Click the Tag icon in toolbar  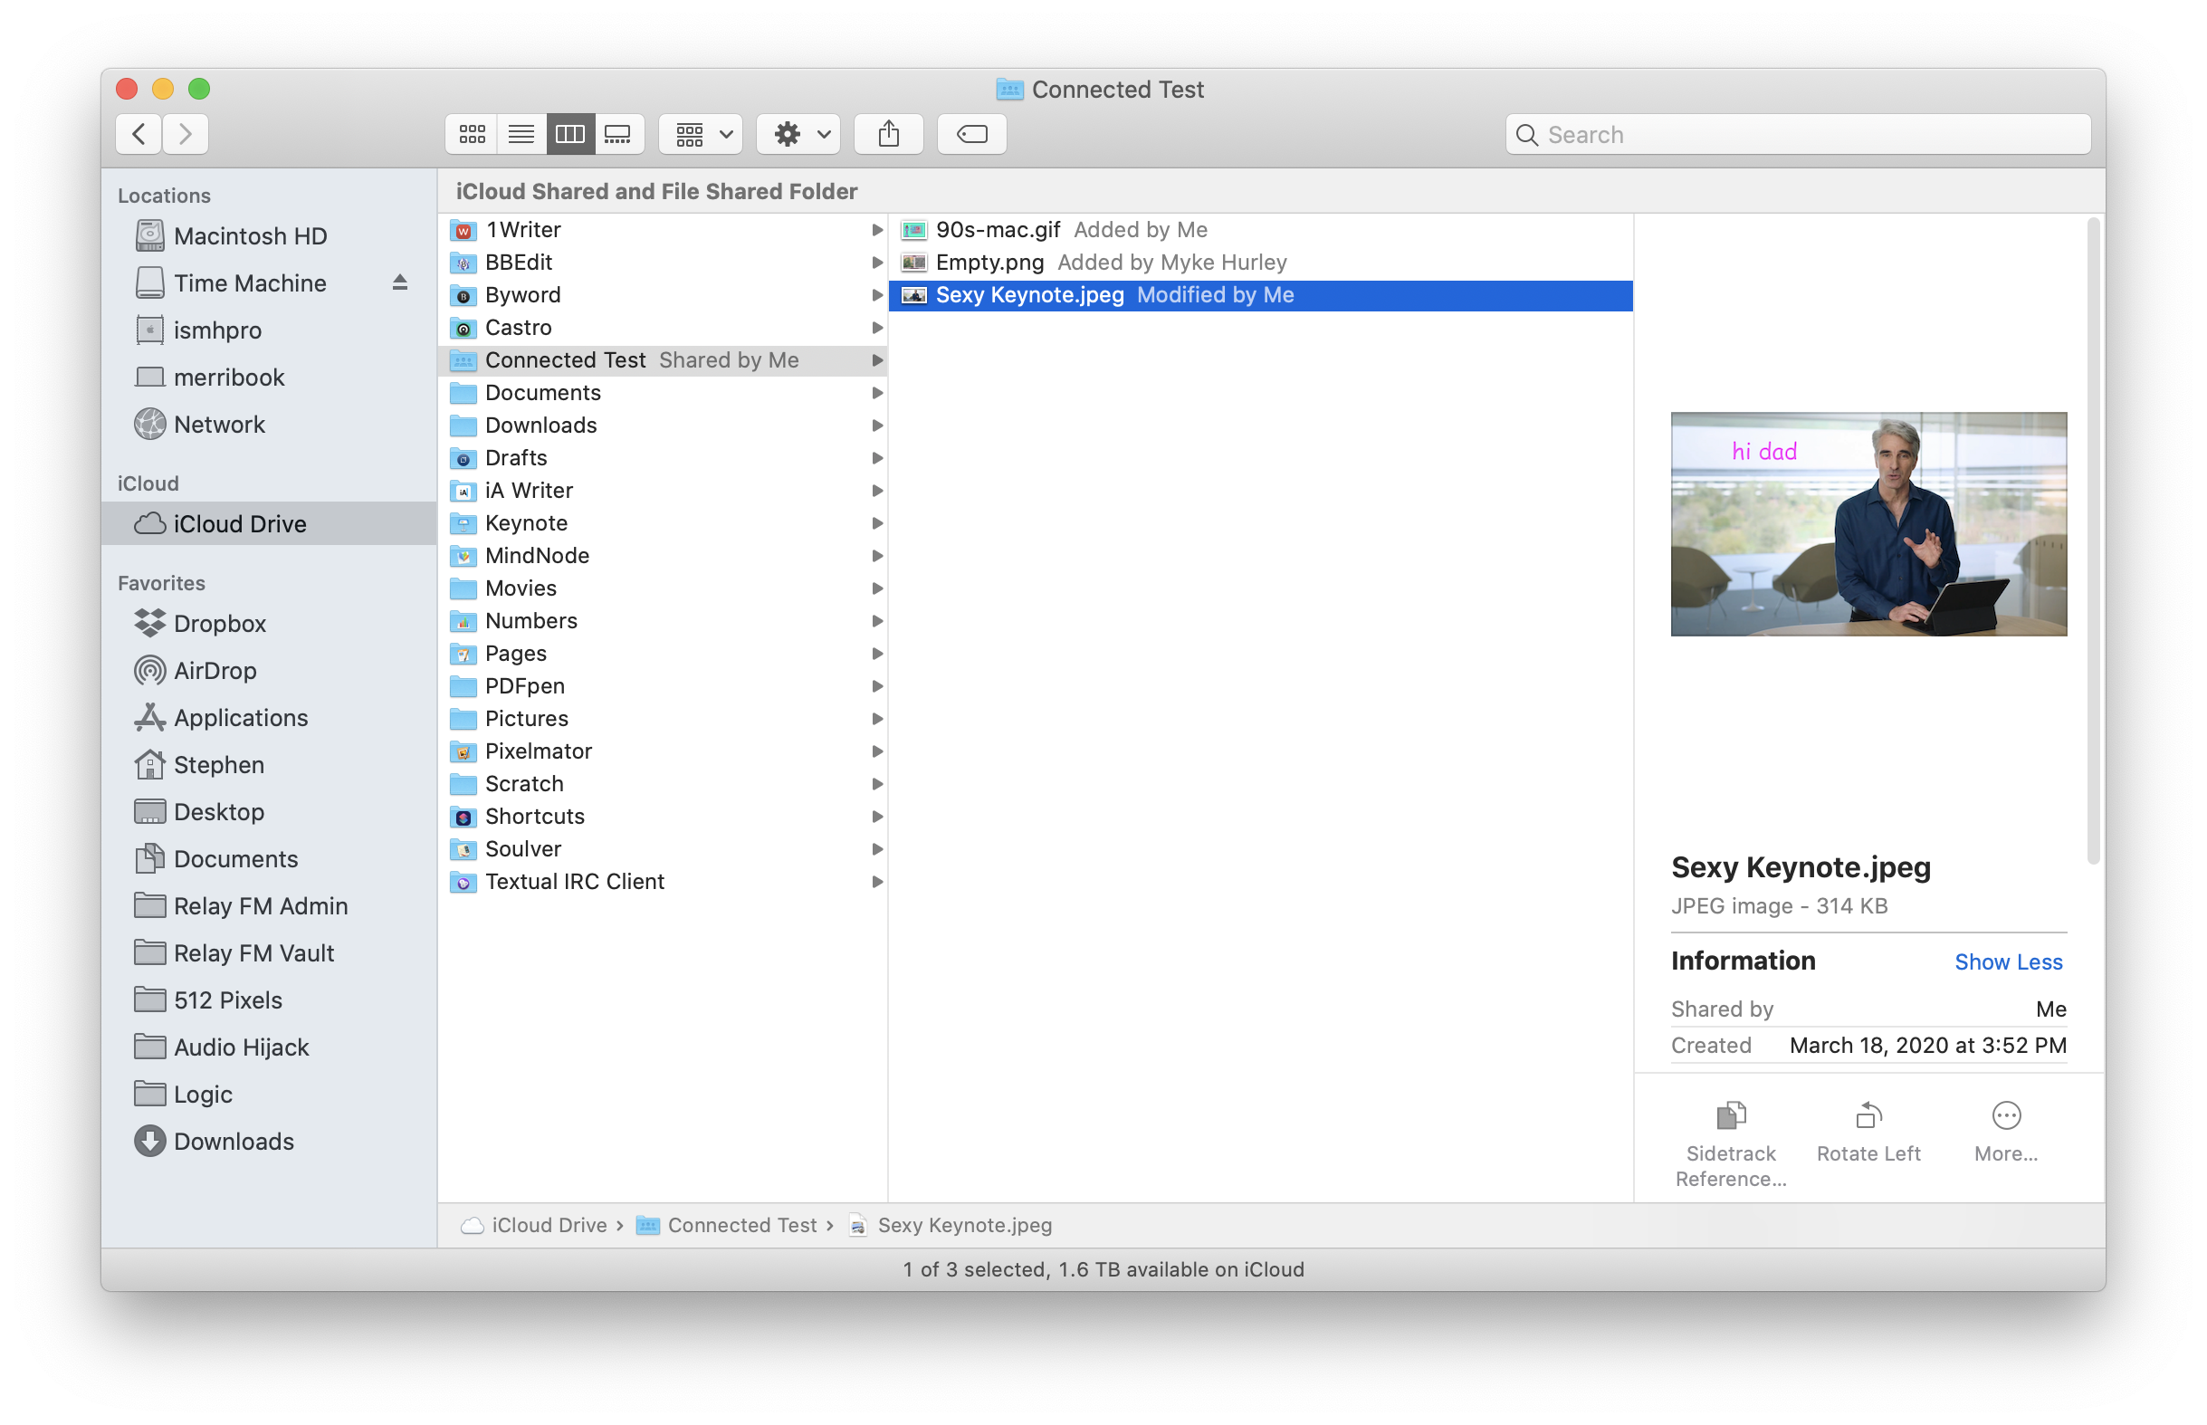[x=971, y=133]
